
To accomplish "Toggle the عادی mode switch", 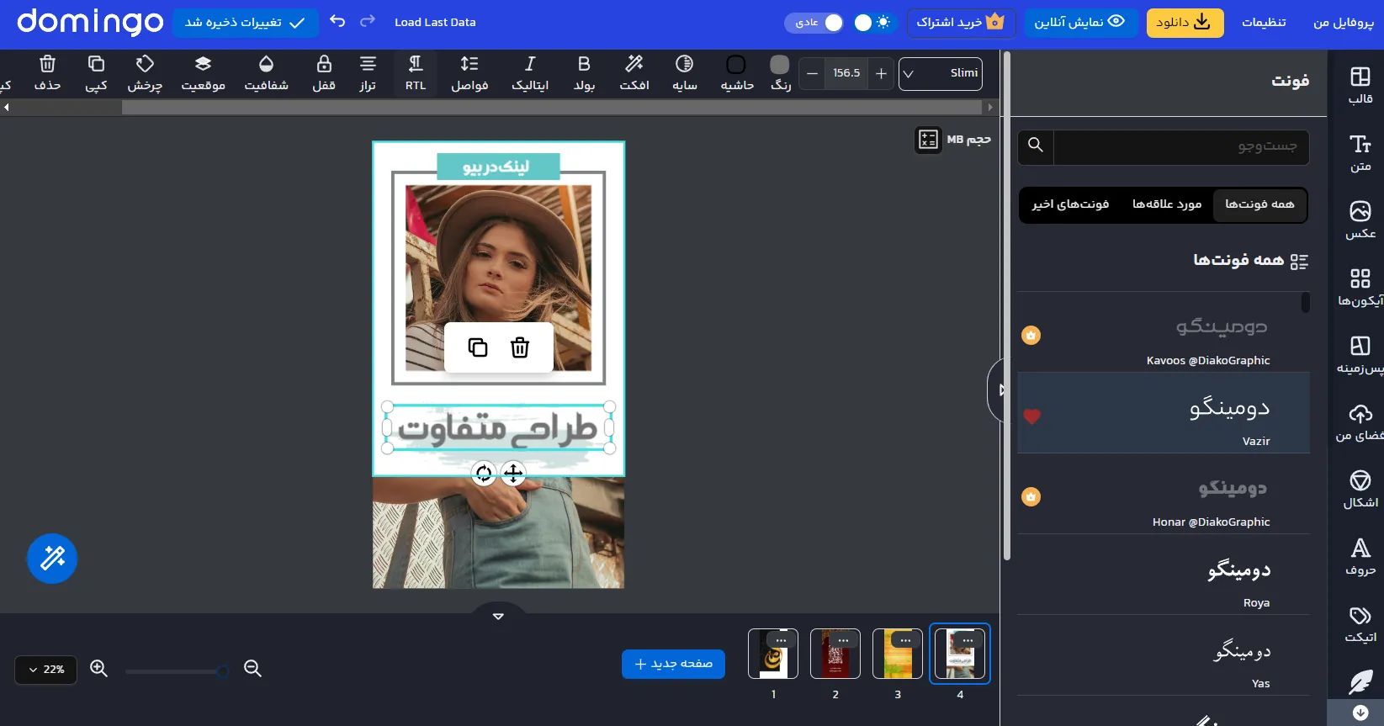I will 814,23.
